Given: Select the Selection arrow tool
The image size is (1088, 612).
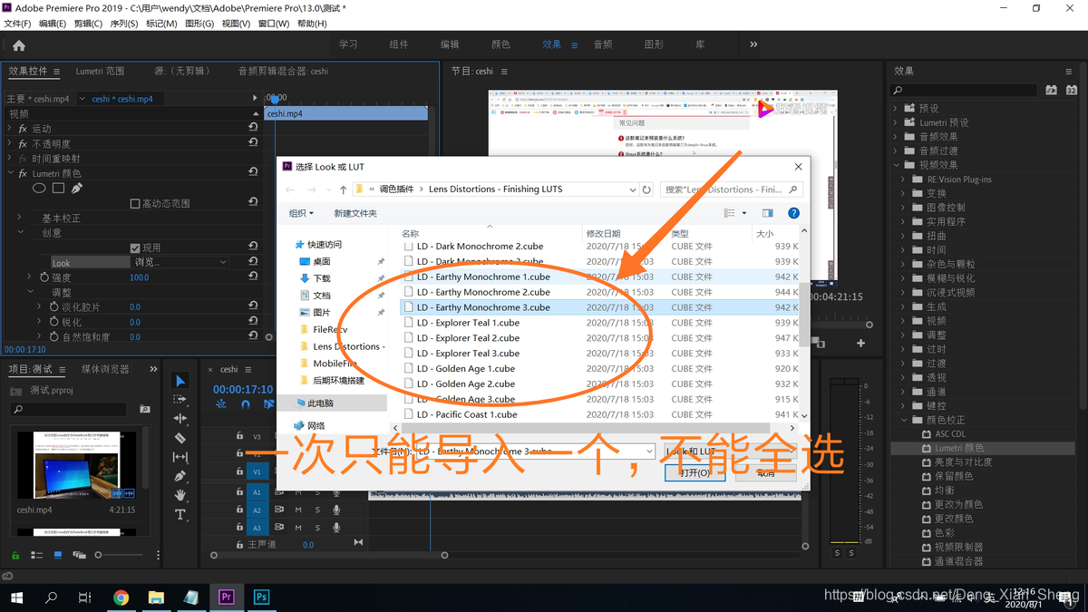Looking at the screenshot, I should click(x=180, y=381).
